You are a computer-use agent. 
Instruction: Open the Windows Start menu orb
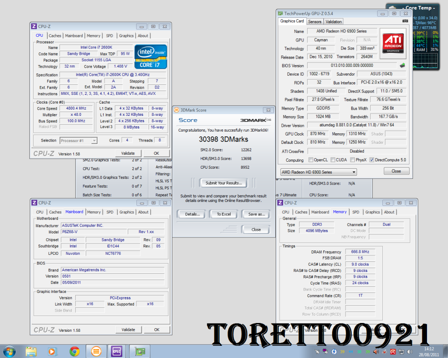click(9, 351)
